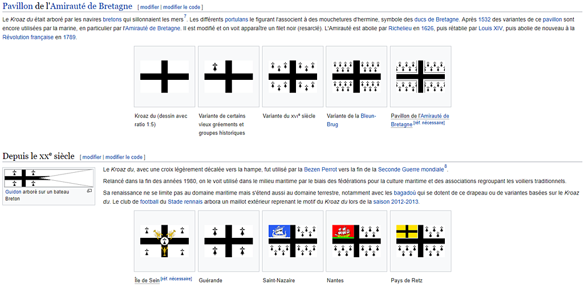Open footnote reference 7
This screenshot has height=300, width=584.
185,17
